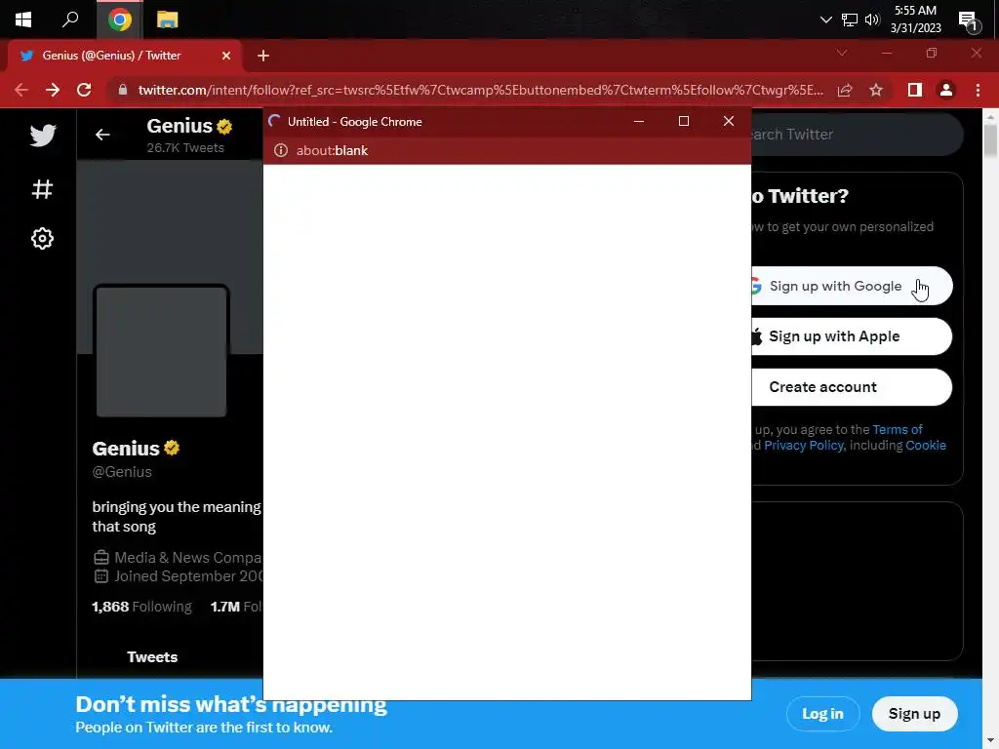Click the page vertical scrollbar thumb
The image size is (999, 749).
(x=990, y=139)
